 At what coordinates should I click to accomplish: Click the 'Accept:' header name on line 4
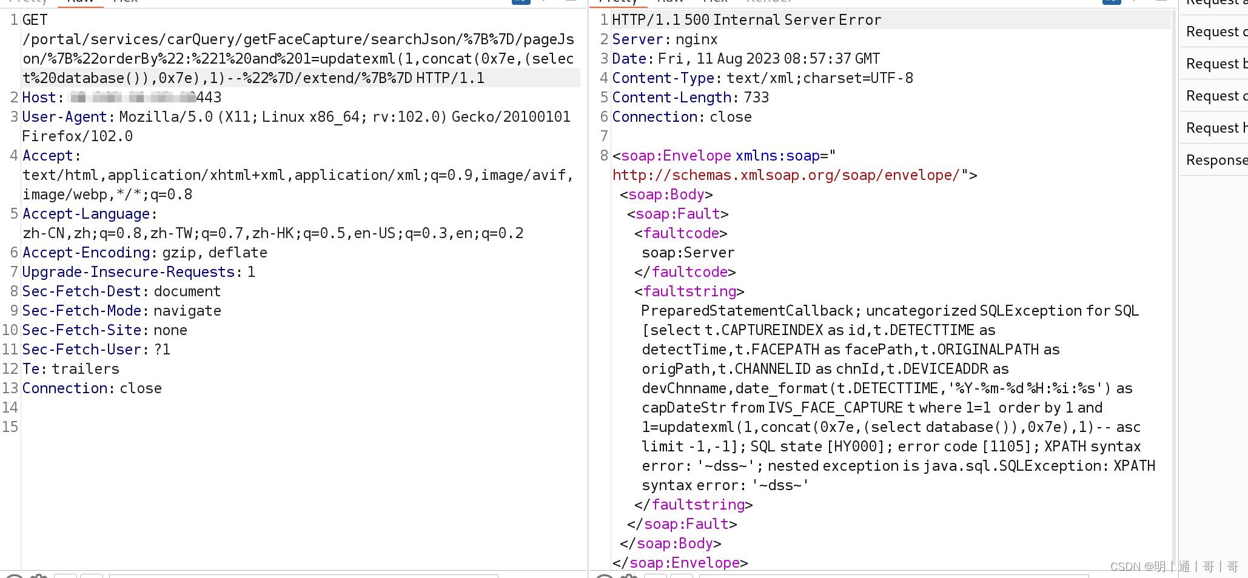pyautogui.click(x=52, y=156)
